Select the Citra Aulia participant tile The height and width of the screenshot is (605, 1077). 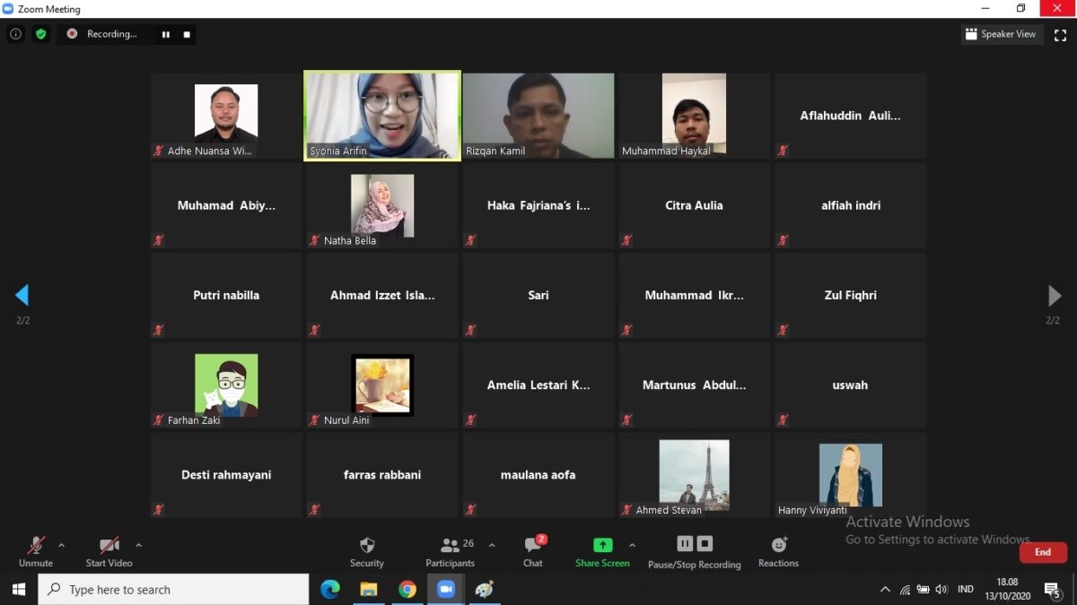pyautogui.click(x=695, y=205)
